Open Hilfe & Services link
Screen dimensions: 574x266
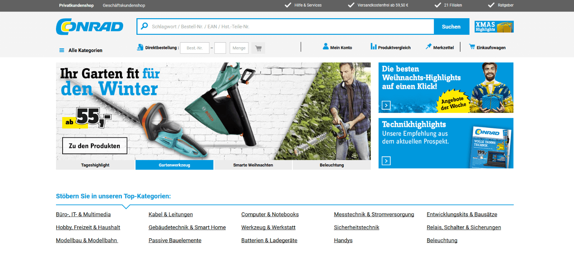point(308,5)
